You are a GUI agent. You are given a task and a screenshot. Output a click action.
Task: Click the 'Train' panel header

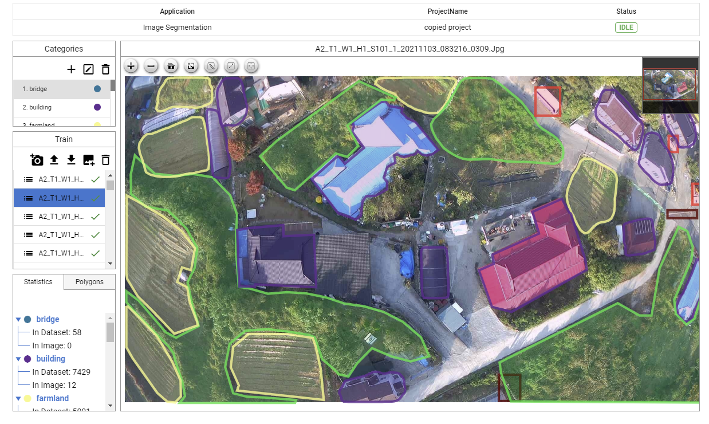(x=64, y=139)
